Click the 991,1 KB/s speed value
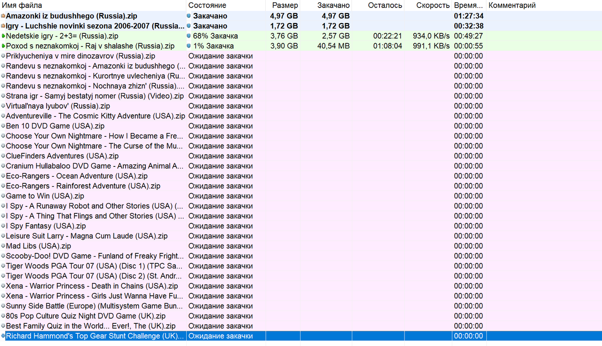This screenshot has width=602, height=346. click(x=431, y=46)
